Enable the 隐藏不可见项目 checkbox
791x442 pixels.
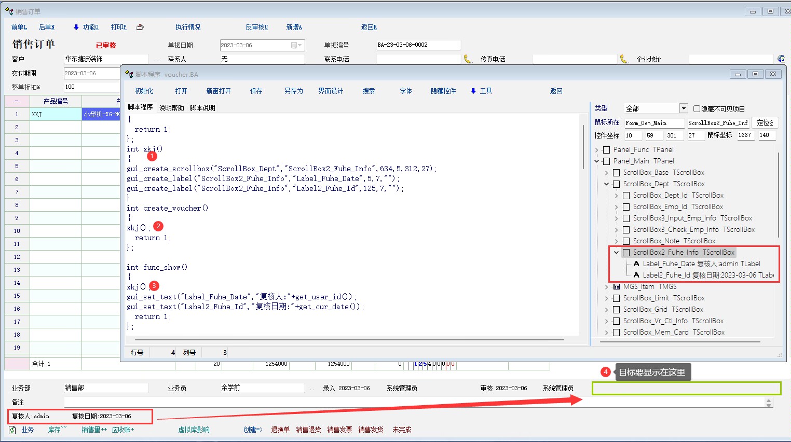point(697,108)
